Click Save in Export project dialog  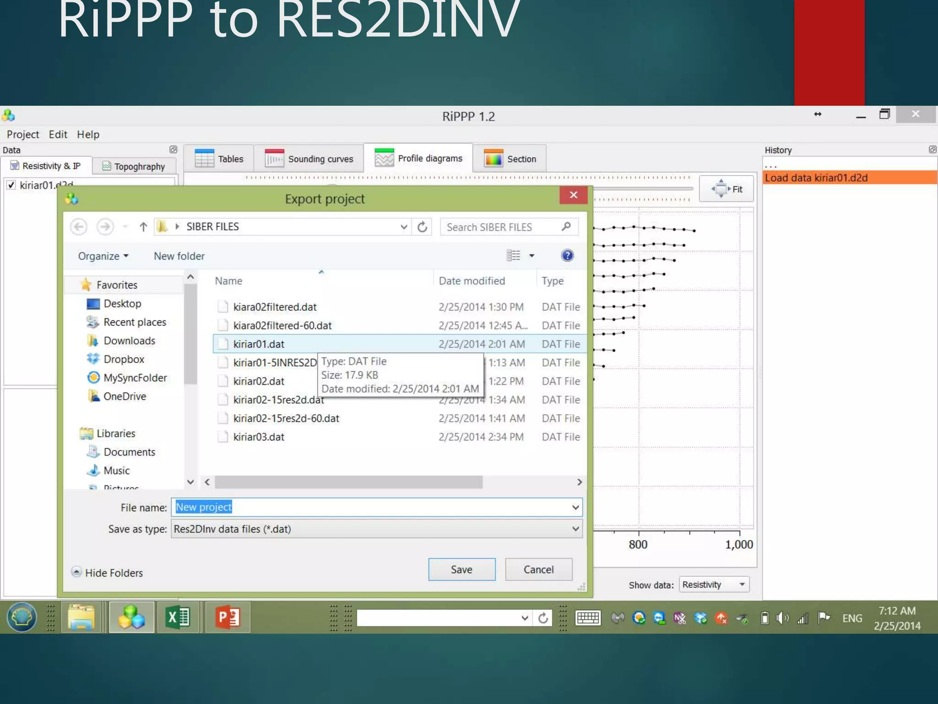[462, 569]
